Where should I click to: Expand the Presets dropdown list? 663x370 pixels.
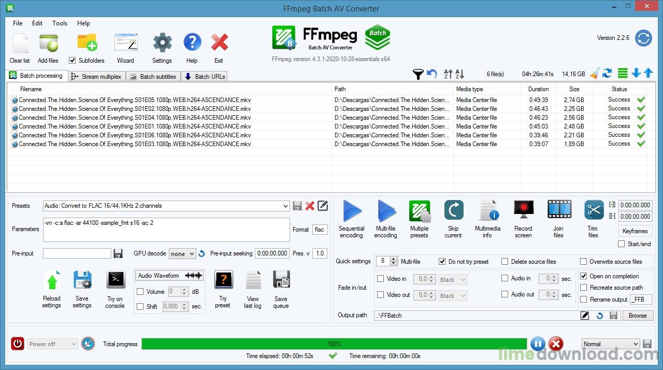[285, 206]
